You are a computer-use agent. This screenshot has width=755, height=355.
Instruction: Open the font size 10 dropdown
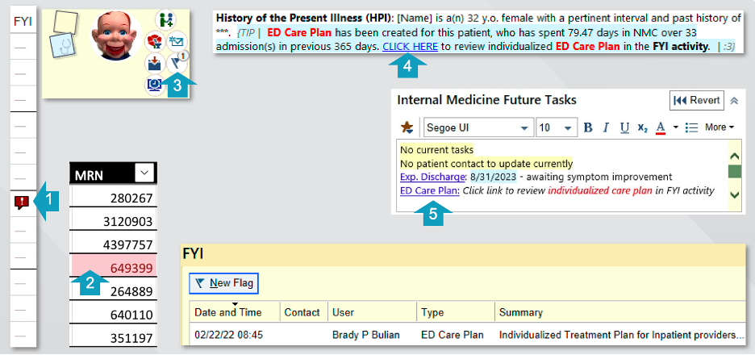click(x=556, y=127)
